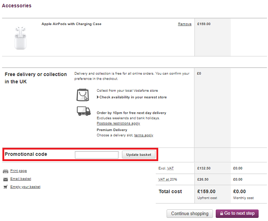Click the £26.50 VAT amount
The image size is (268, 221).
[203, 179]
